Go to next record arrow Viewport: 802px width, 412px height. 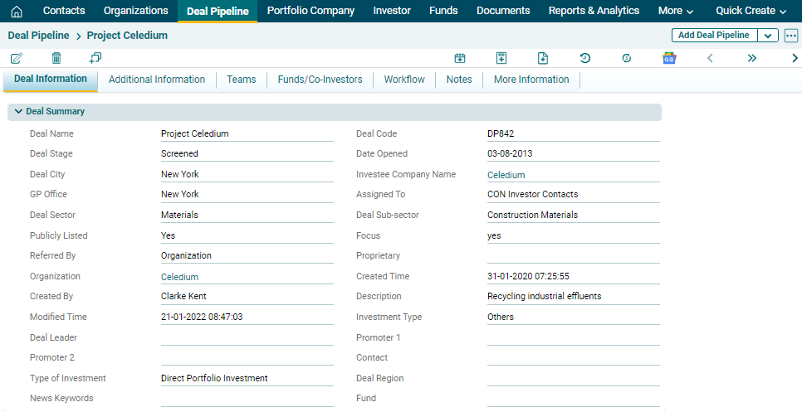pyautogui.click(x=794, y=58)
